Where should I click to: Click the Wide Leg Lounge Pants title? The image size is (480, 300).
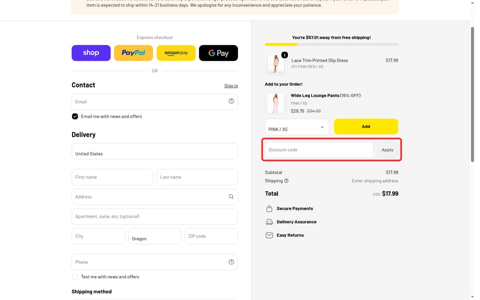(314, 95)
